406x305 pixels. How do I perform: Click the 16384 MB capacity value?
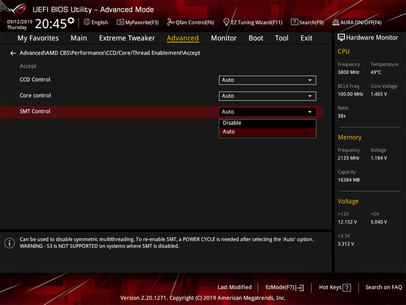click(348, 180)
